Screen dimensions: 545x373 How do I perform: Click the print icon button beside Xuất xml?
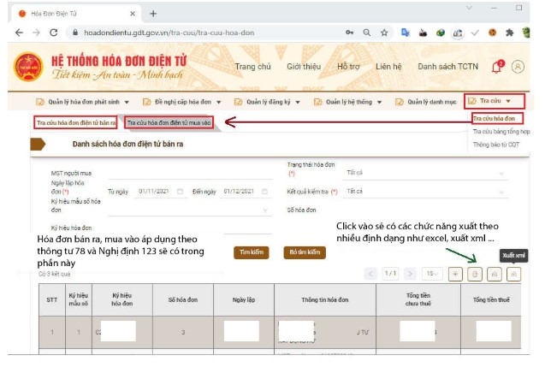click(x=495, y=275)
